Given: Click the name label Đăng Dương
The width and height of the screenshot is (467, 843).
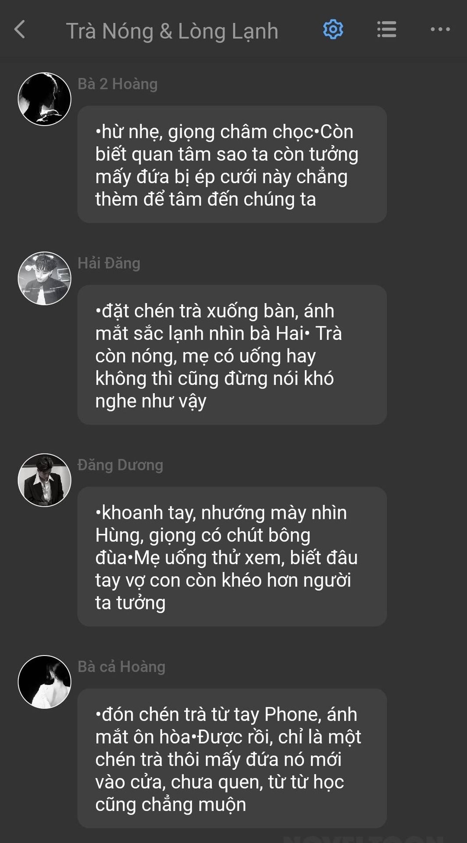Looking at the screenshot, I should coord(120,465).
